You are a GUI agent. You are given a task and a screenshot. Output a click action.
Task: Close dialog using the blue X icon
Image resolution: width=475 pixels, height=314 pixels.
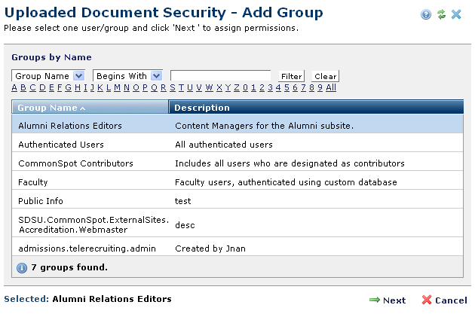pyautogui.click(x=456, y=14)
